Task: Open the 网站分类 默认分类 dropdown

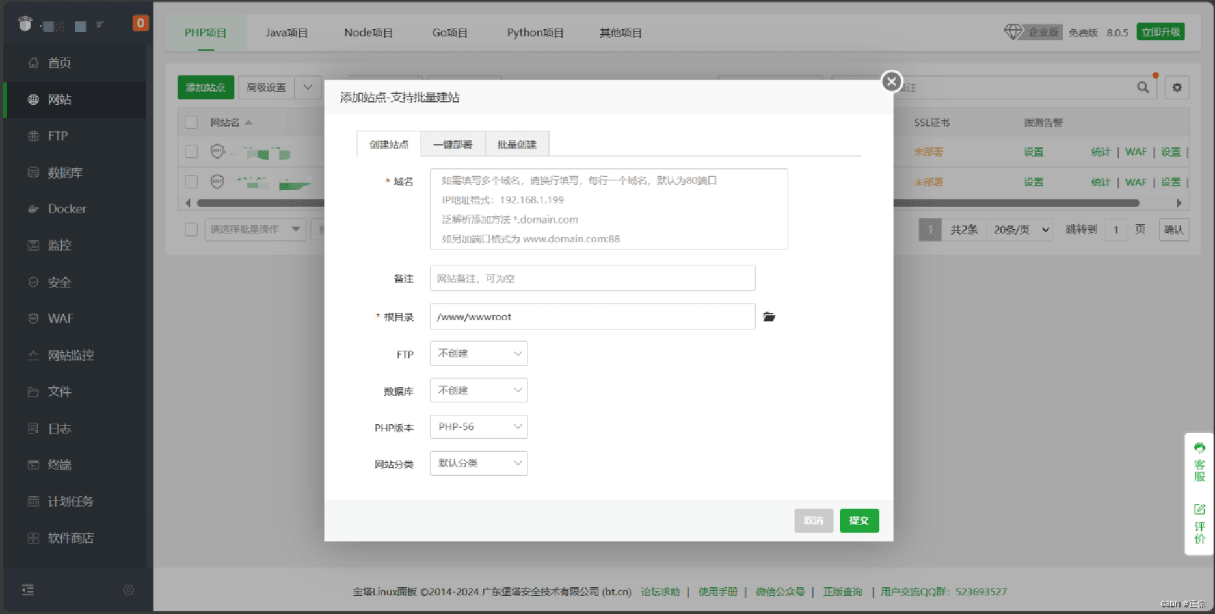Action: [x=479, y=463]
